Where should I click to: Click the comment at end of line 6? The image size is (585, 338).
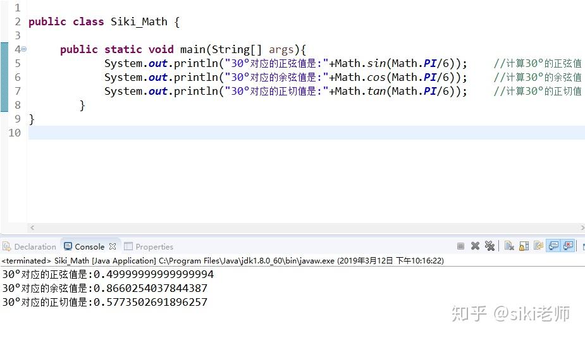[x=537, y=77]
